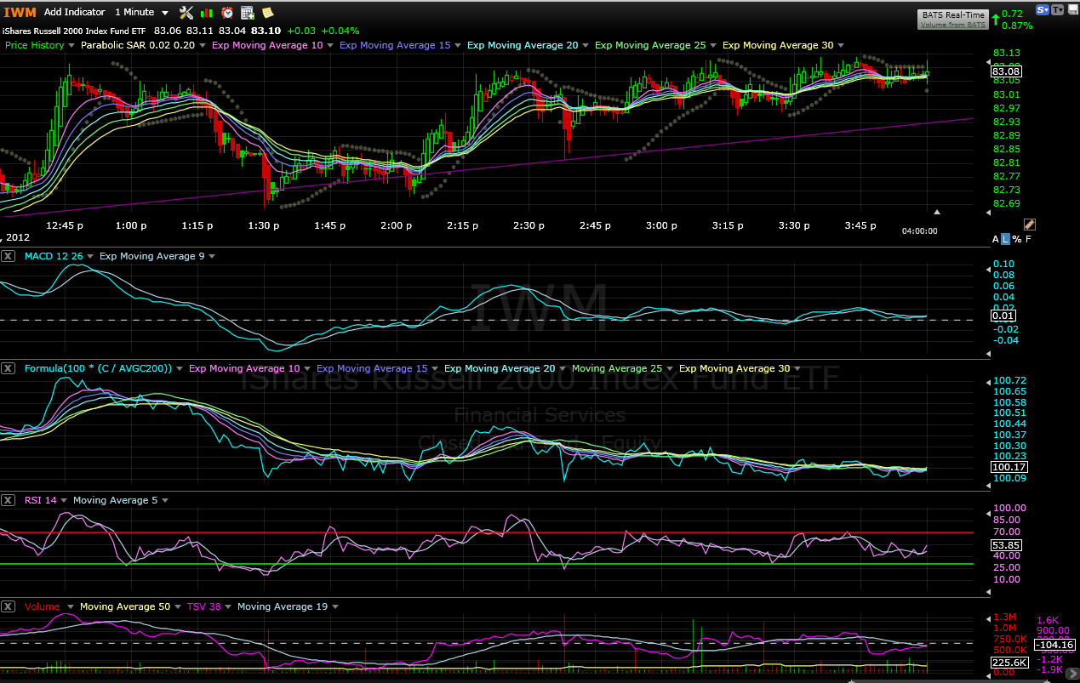This screenshot has height=683, width=1080.
Task: Click the Moving Average 19 label
Action: pyautogui.click(x=283, y=606)
